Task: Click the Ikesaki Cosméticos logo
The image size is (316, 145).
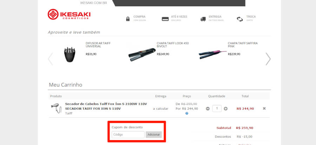Action: 69,14
